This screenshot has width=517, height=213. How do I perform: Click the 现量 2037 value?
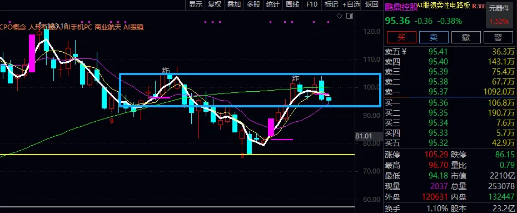point(440,186)
